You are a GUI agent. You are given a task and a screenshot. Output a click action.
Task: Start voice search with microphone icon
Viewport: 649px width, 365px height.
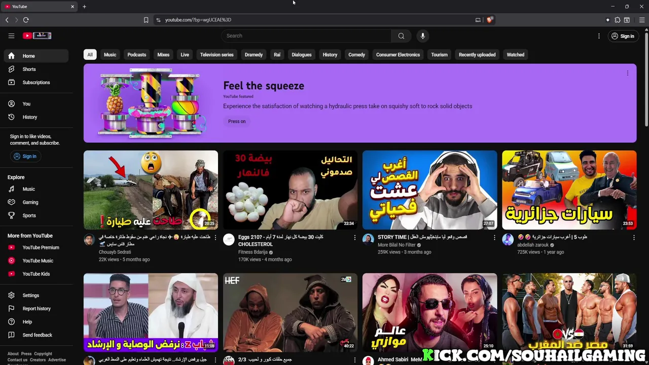422,36
